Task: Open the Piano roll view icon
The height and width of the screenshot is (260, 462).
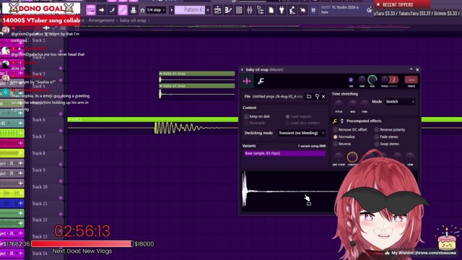Action: click(x=228, y=10)
